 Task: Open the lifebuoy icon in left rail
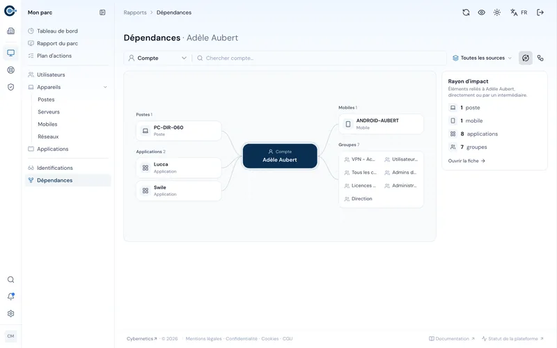coord(10,70)
